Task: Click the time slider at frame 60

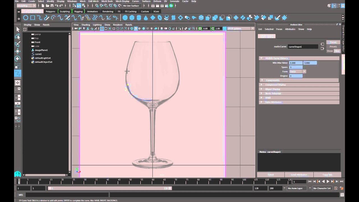Action: point(153,181)
